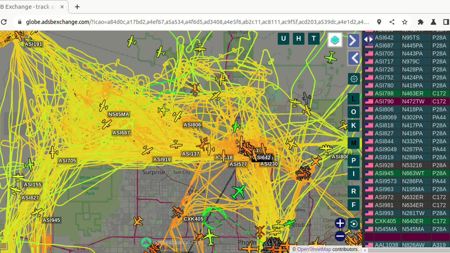Click the ASI137 map label

point(191,154)
